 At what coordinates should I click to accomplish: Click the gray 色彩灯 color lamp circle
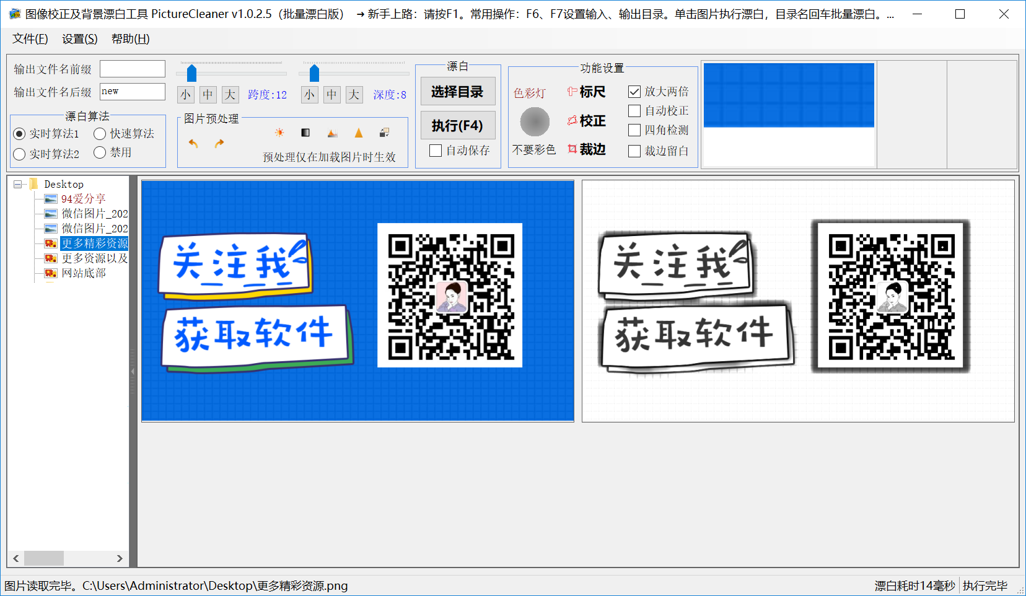535,121
